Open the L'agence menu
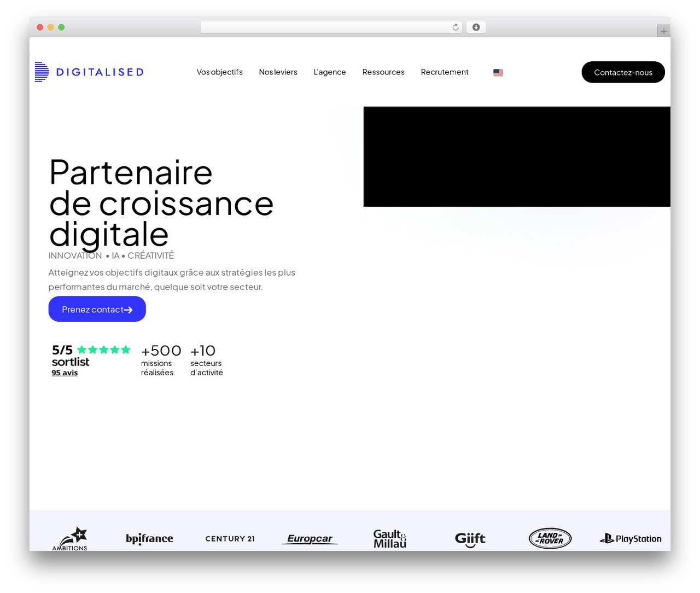Screen dimensions: 700x593 coord(330,72)
